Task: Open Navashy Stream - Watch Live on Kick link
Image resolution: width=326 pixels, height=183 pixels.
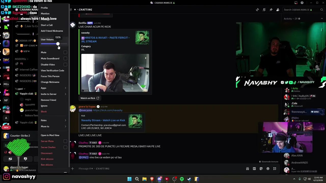Action: (x=103, y=120)
